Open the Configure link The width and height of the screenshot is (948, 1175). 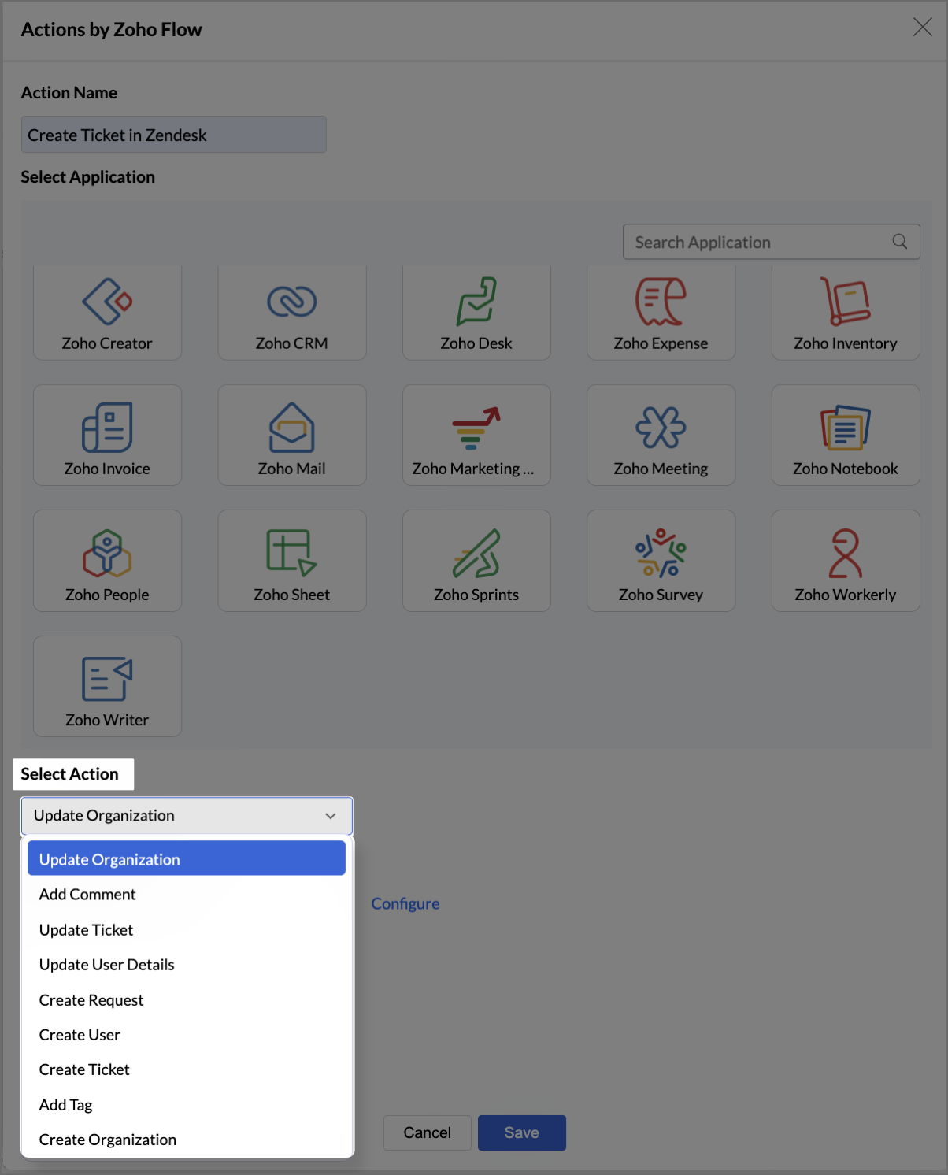[405, 904]
